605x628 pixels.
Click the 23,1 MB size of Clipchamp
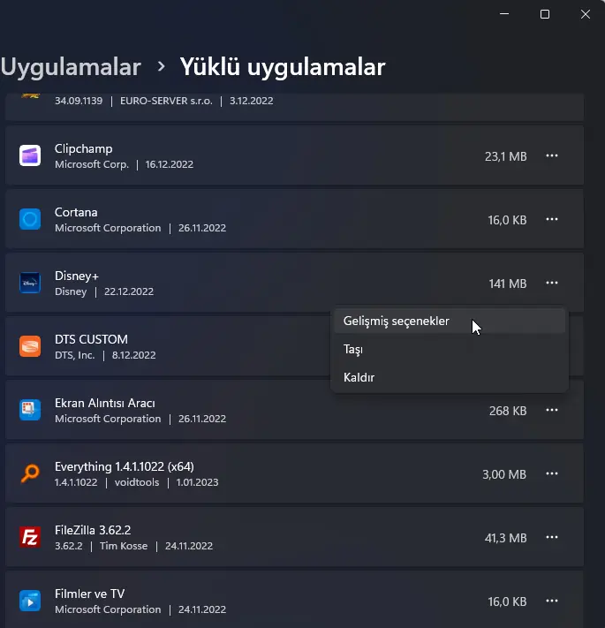pos(506,156)
